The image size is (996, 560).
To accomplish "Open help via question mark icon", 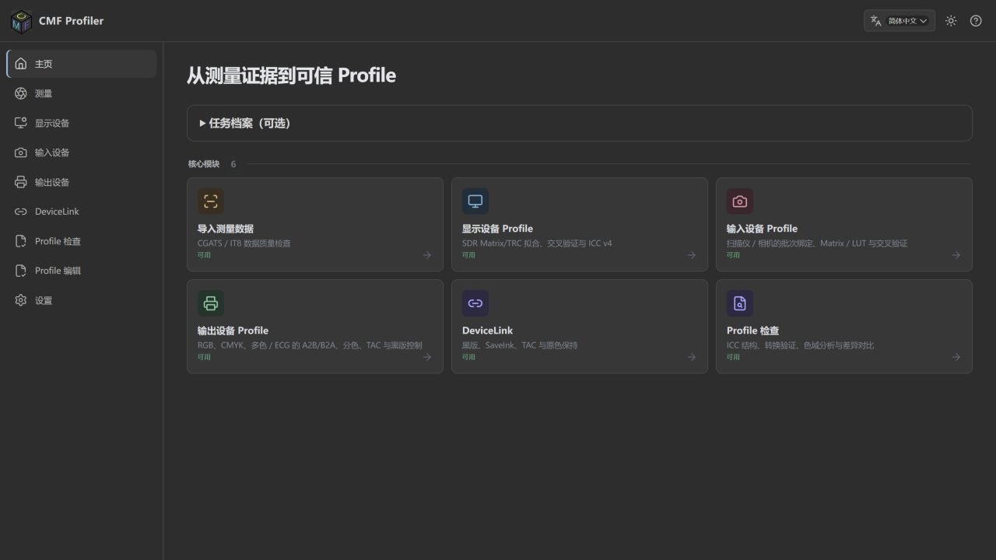I will (976, 21).
